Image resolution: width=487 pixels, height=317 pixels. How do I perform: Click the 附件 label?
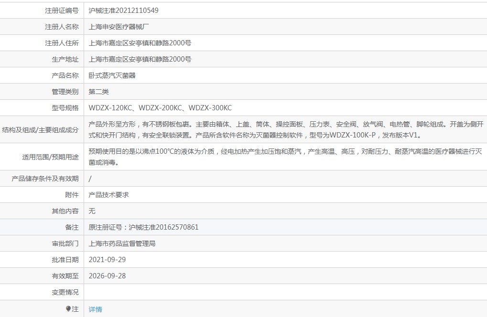(x=72, y=195)
